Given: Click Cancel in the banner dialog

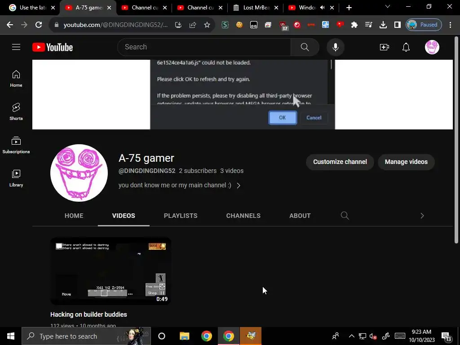Looking at the screenshot, I should [x=314, y=118].
